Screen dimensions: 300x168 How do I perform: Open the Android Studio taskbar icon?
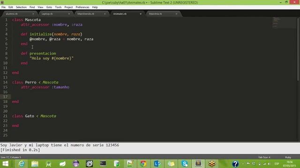pyautogui.click(x=48, y=164)
